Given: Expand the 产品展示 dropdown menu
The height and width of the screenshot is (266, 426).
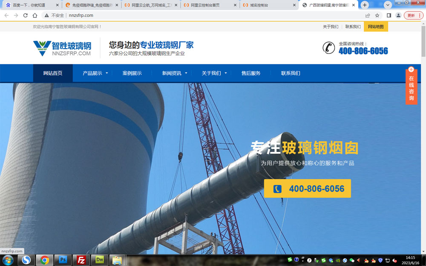Looking at the screenshot, I should (x=95, y=73).
